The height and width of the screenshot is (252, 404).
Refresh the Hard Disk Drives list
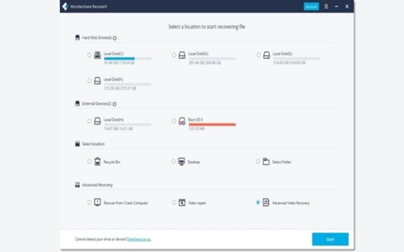tap(115, 38)
